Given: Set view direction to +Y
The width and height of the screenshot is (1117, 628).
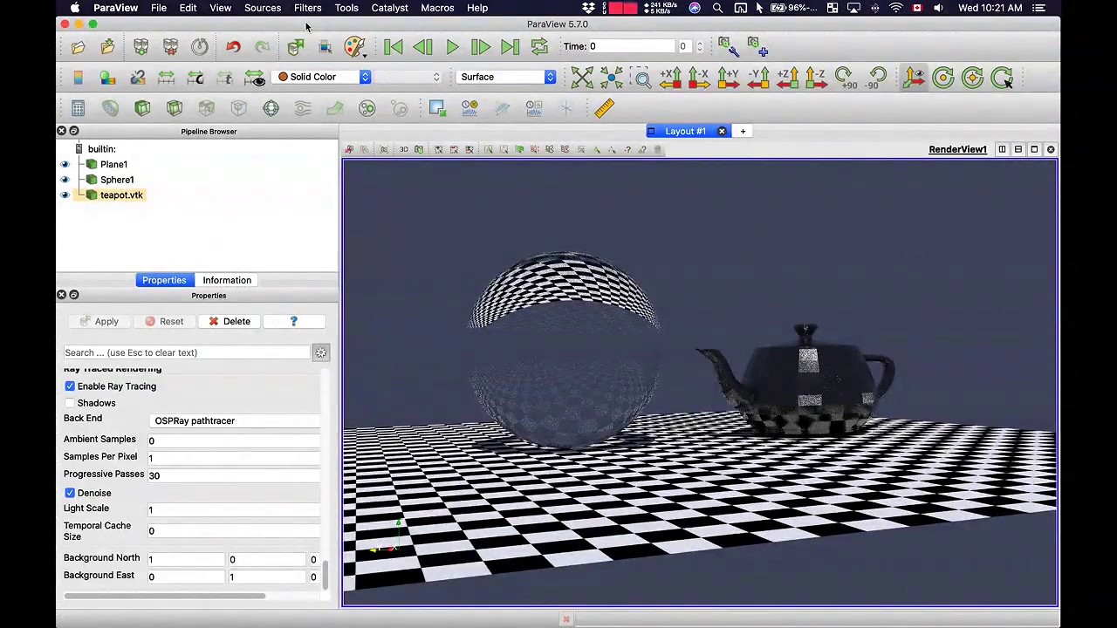Looking at the screenshot, I should coord(729,78).
